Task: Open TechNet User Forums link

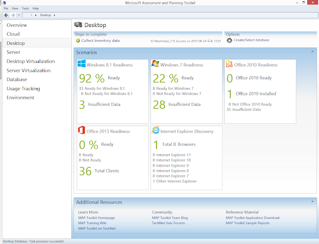Action: click(x=168, y=223)
